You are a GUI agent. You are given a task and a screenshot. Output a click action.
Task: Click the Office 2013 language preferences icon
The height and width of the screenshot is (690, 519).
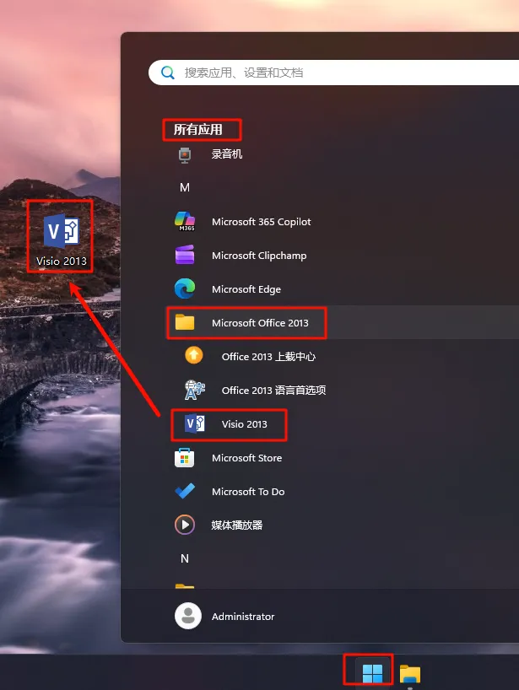(195, 390)
